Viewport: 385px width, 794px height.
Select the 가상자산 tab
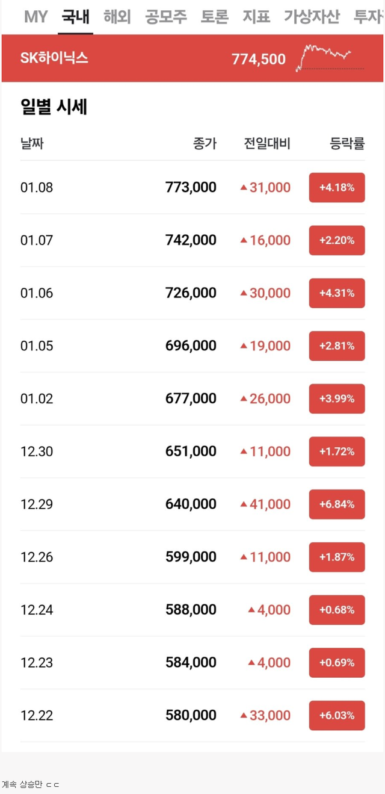[312, 16]
